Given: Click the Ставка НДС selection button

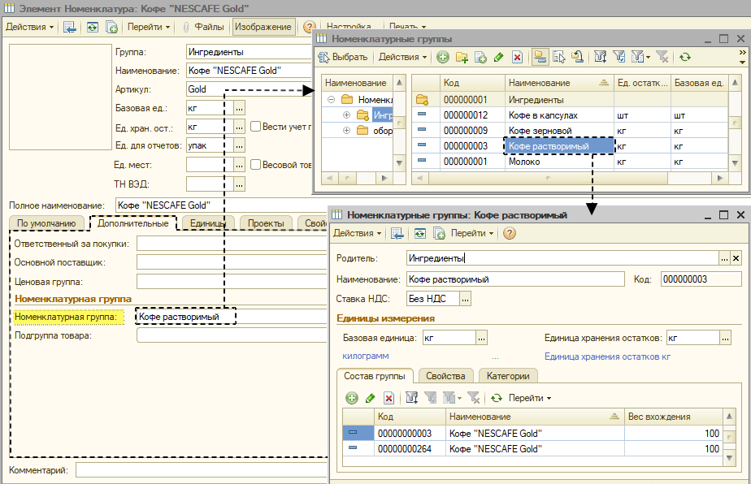Looking at the screenshot, I should (x=465, y=299).
